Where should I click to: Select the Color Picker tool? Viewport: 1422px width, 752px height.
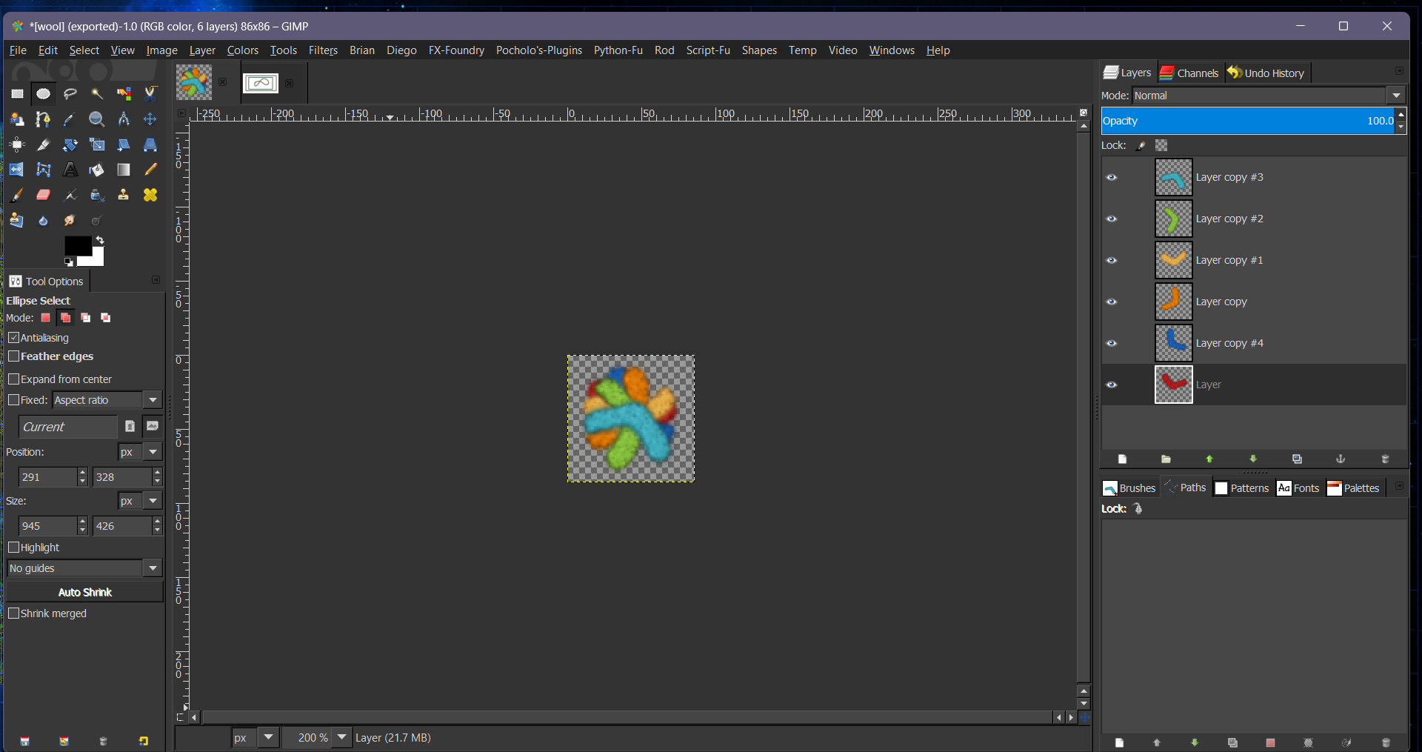click(70, 119)
